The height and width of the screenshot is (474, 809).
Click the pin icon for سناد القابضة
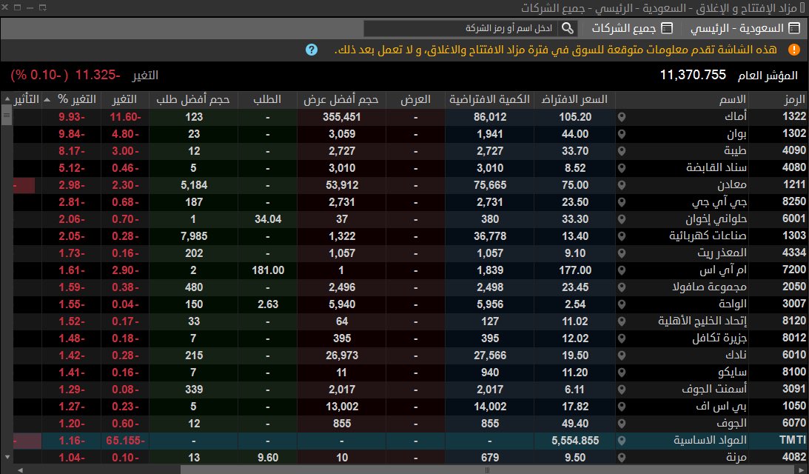click(622, 168)
